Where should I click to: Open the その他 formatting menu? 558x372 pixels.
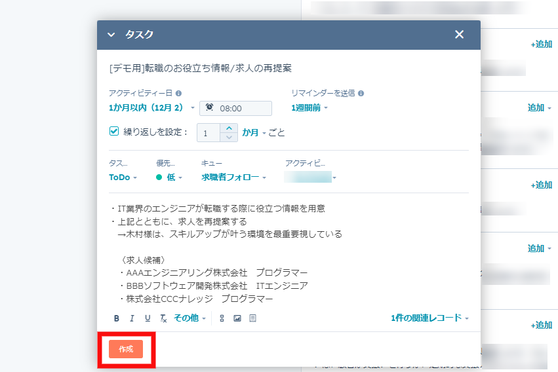tap(189, 318)
